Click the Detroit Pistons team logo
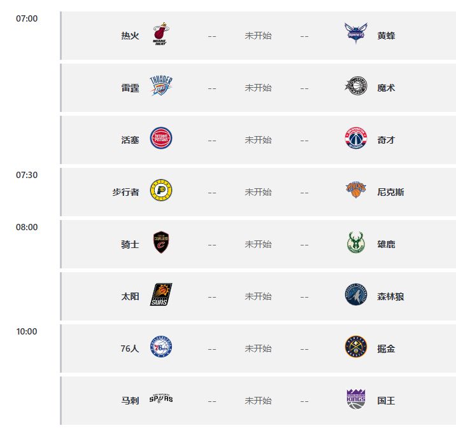The height and width of the screenshot is (435, 456). (x=161, y=139)
